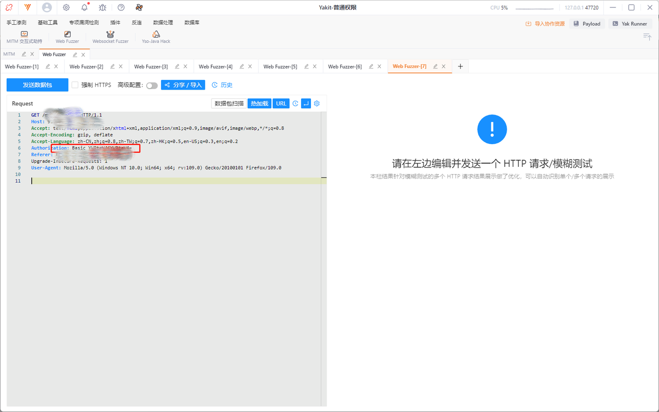This screenshot has height=412, width=659.
Task: Rename the Web Fuzzer-[4] tab
Action: pyautogui.click(x=242, y=66)
